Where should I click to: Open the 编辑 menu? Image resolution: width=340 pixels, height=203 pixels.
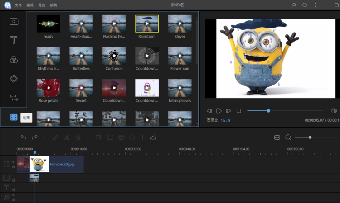30,5
